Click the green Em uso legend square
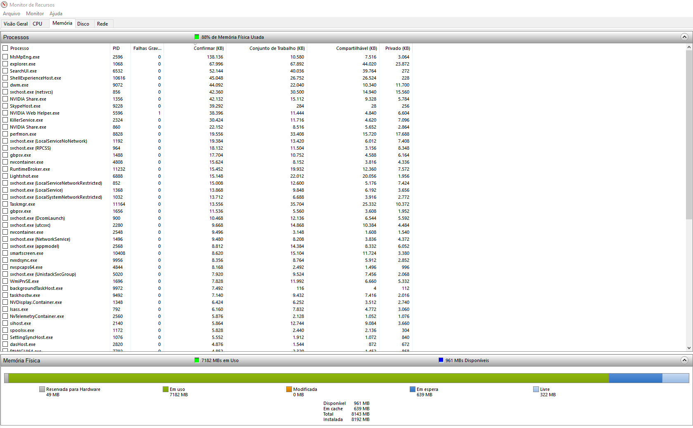 [x=166, y=389]
